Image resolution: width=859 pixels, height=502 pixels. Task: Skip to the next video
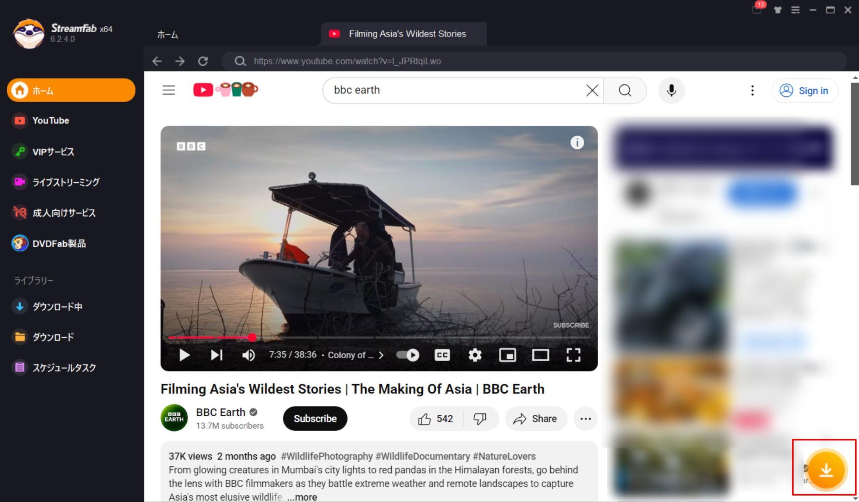coord(216,355)
